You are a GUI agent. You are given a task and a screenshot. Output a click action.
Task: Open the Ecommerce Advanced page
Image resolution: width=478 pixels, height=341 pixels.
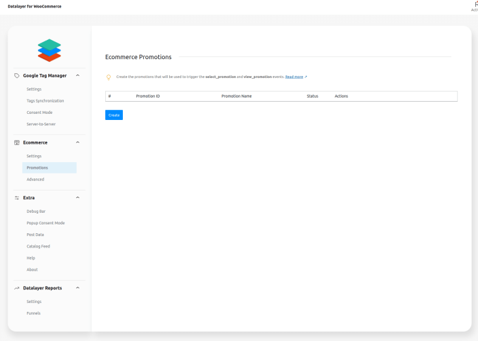pos(35,180)
